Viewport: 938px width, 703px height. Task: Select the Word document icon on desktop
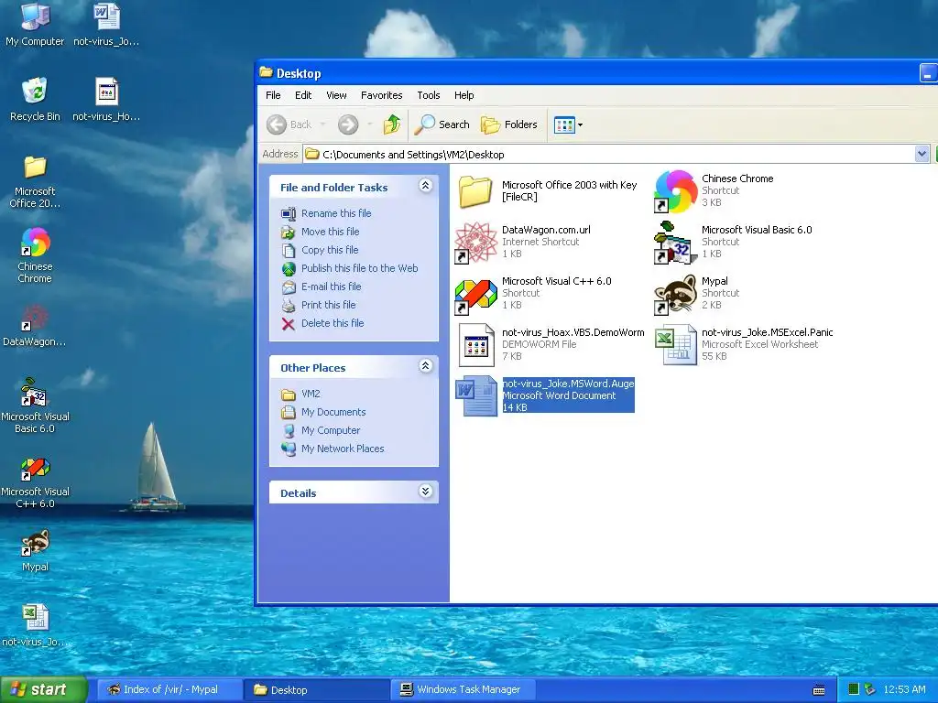click(106, 24)
